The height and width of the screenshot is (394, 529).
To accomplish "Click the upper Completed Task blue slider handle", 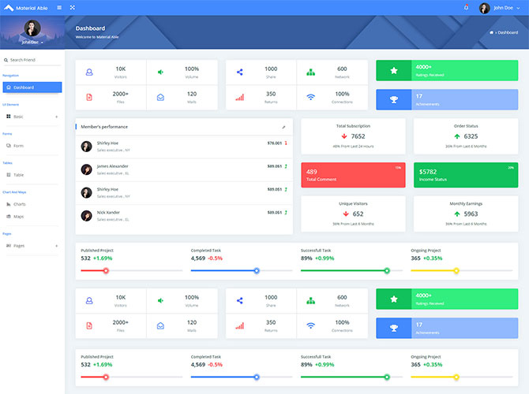I will (x=257, y=271).
